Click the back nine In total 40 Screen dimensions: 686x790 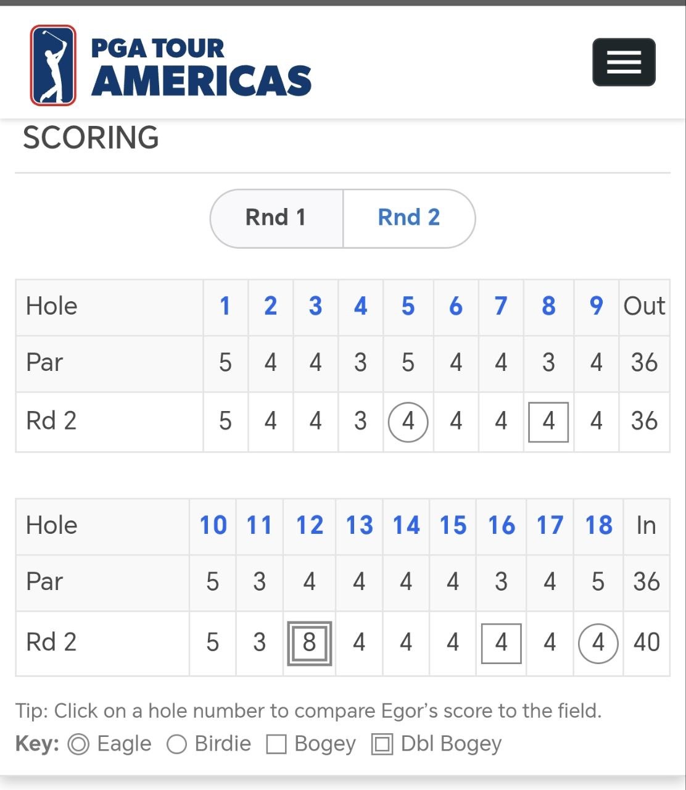647,642
